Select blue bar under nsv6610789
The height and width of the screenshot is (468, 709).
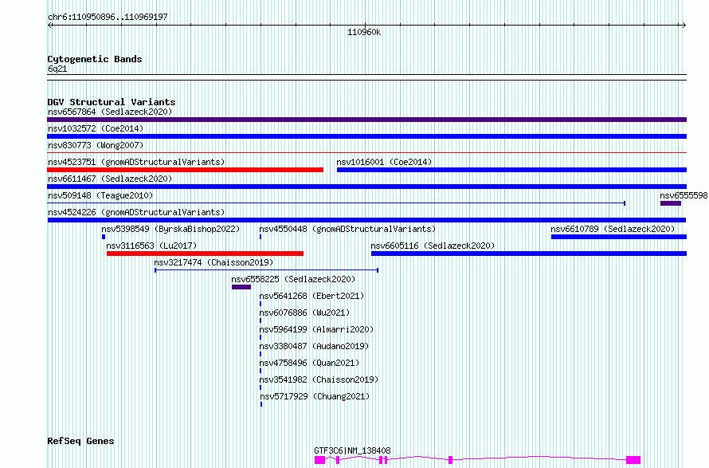[619, 237]
